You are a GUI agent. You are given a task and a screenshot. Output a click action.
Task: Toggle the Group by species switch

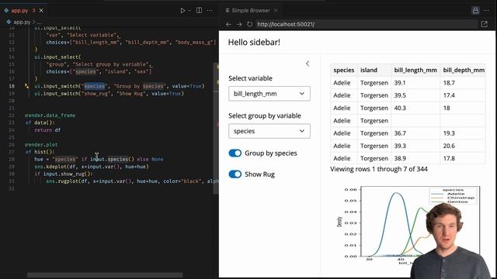[x=235, y=153]
